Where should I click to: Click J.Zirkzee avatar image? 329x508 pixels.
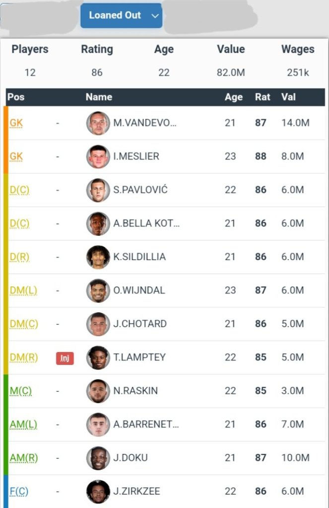(x=98, y=492)
